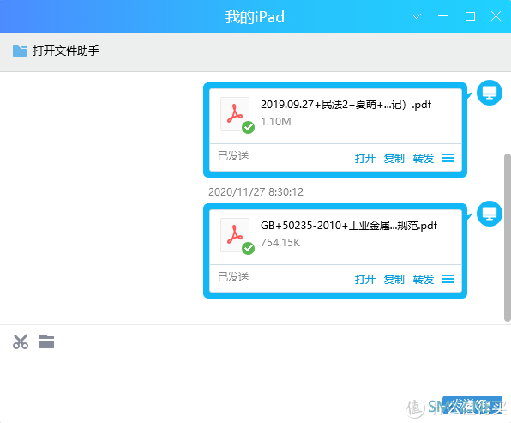Click the computer avatar beside 2019.09.27 message
The width and height of the screenshot is (511, 423).
(490, 93)
